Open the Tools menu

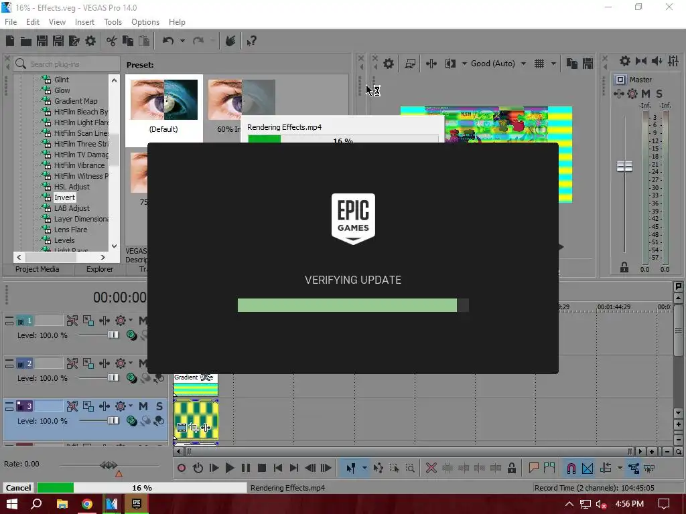(x=113, y=22)
